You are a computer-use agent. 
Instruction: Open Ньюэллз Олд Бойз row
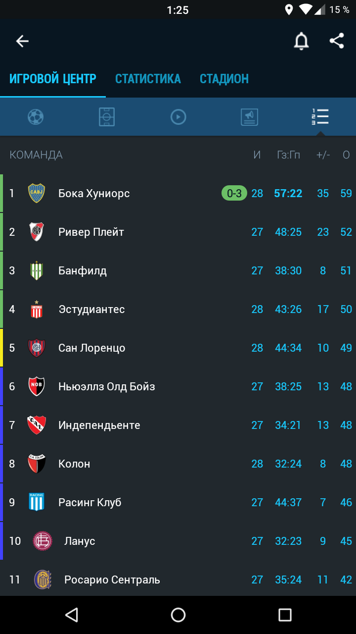178,386
